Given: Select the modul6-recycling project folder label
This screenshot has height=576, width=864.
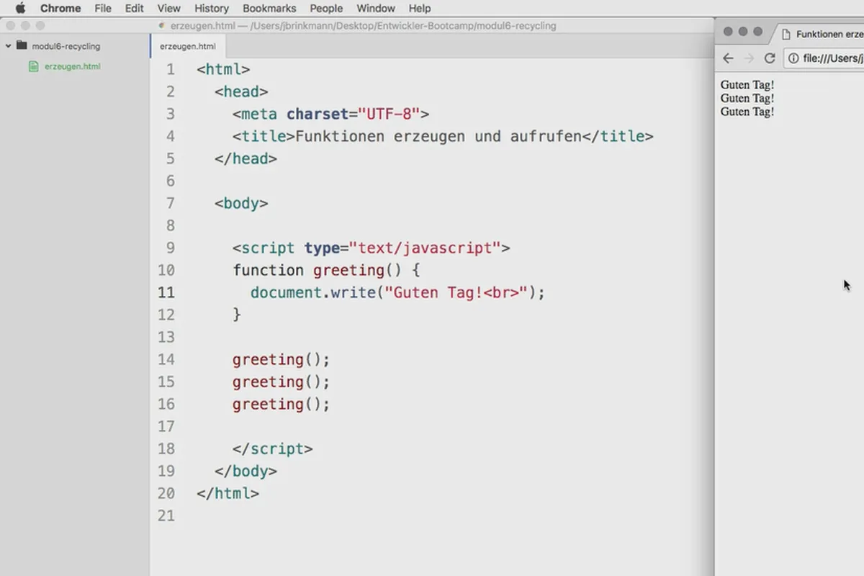Looking at the screenshot, I should coord(66,46).
